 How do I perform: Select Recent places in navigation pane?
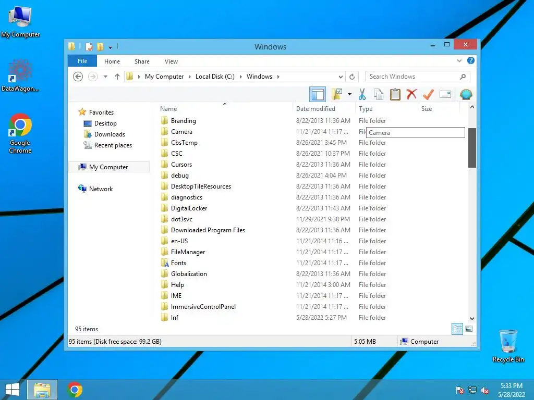(x=113, y=145)
